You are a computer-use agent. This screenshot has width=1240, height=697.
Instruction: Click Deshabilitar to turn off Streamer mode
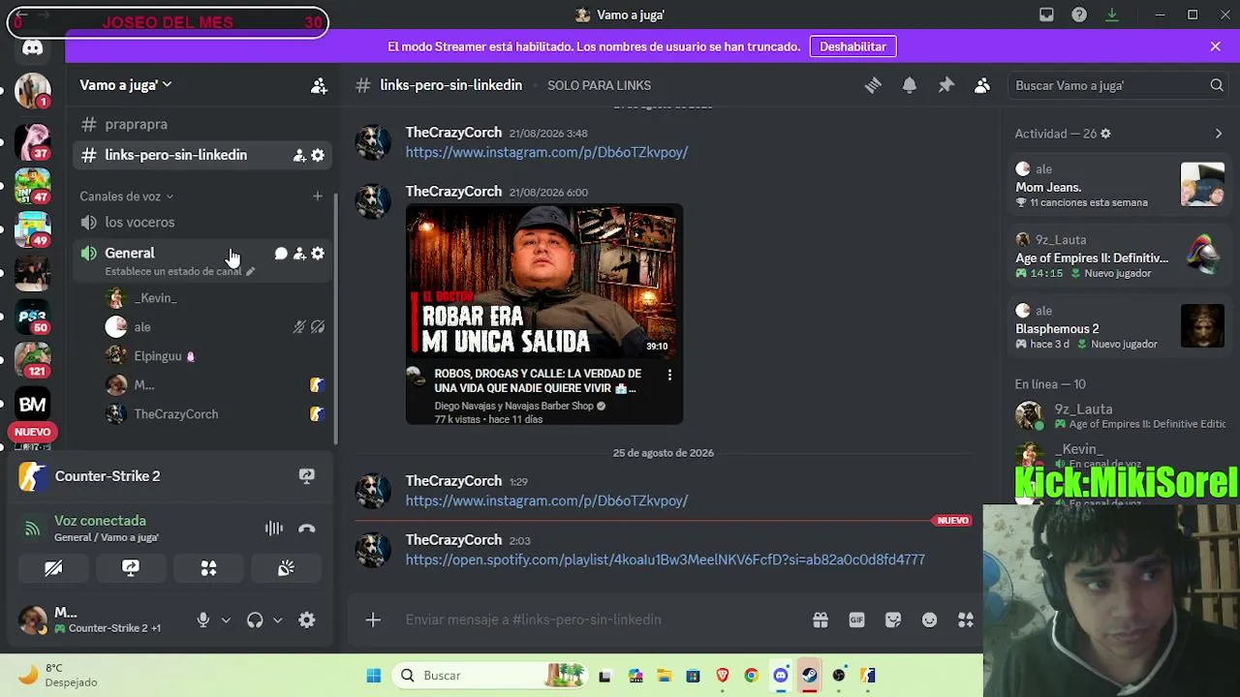coord(852,46)
